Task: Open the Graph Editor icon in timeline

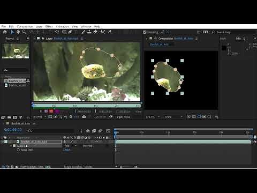Action: 108,131
